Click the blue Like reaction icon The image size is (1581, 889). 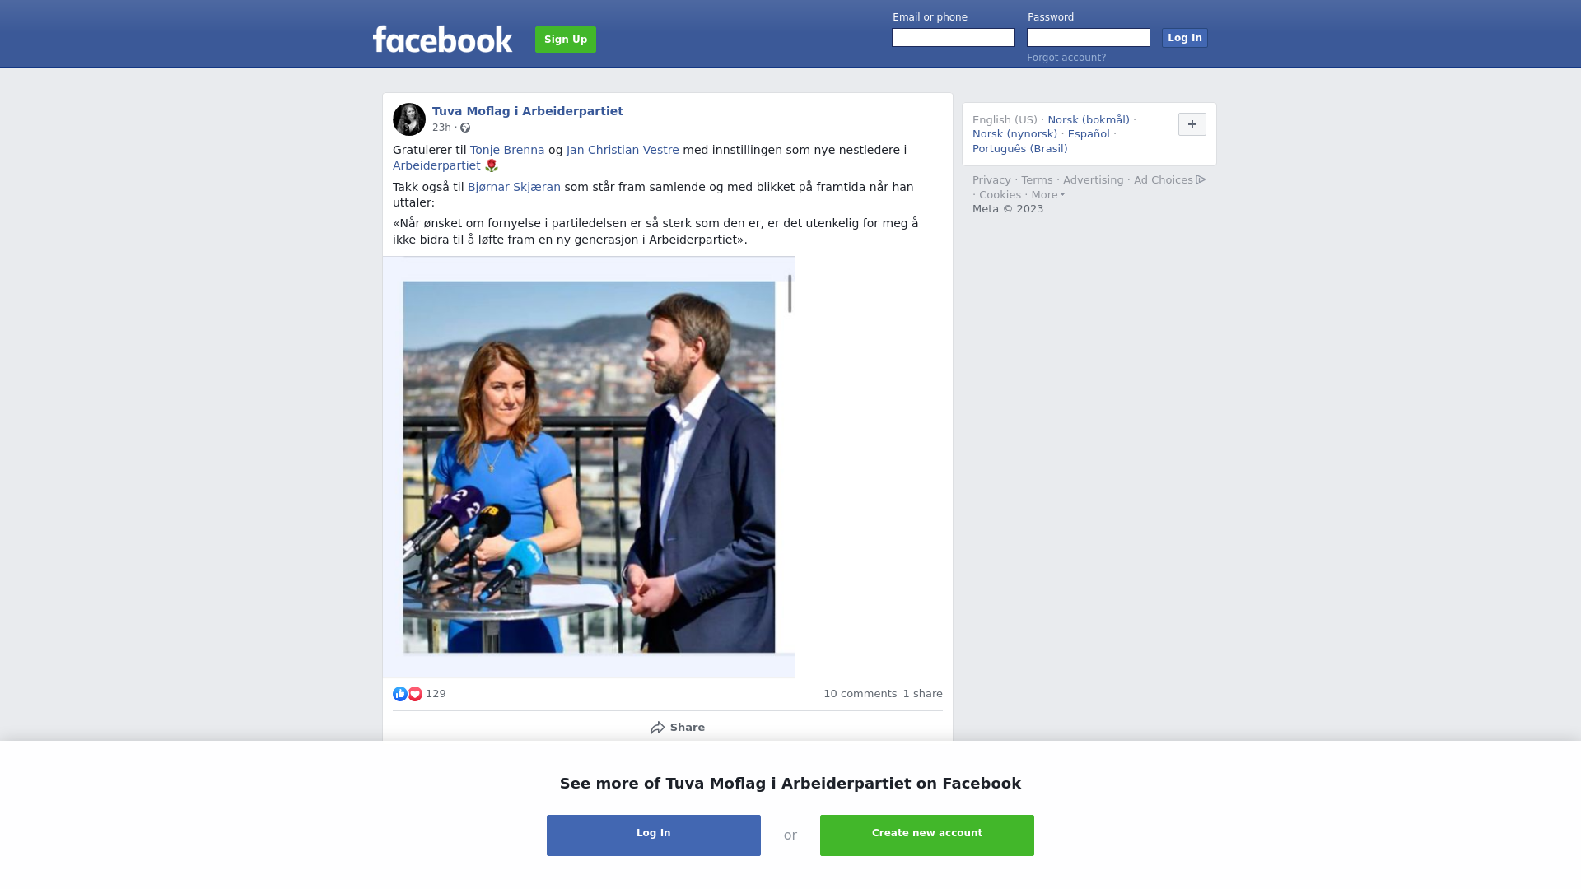pos(400,694)
